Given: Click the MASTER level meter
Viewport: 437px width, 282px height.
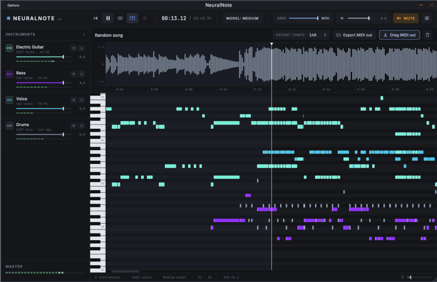Looking at the screenshot, I should pos(45,273).
